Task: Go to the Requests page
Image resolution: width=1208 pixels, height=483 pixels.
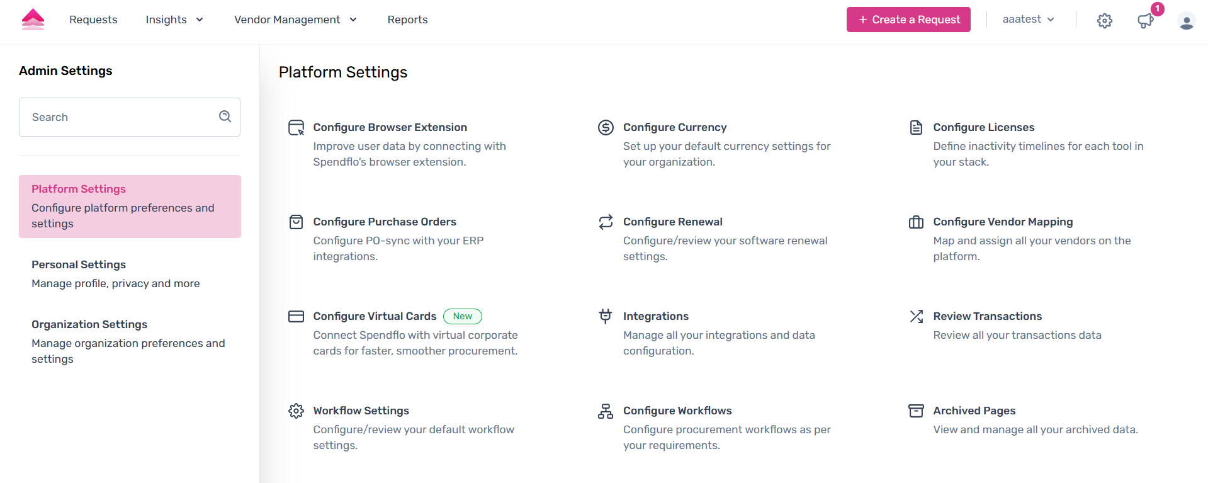Action: [x=93, y=20]
